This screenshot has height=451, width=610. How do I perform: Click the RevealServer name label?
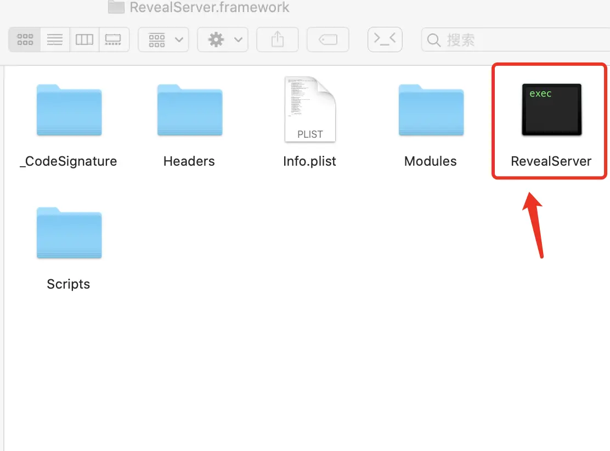click(x=551, y=161)
